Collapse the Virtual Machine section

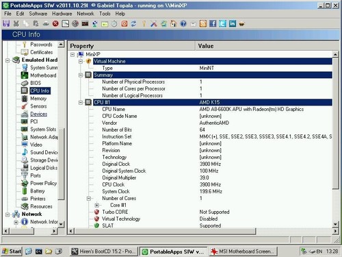tap(81, 62)
